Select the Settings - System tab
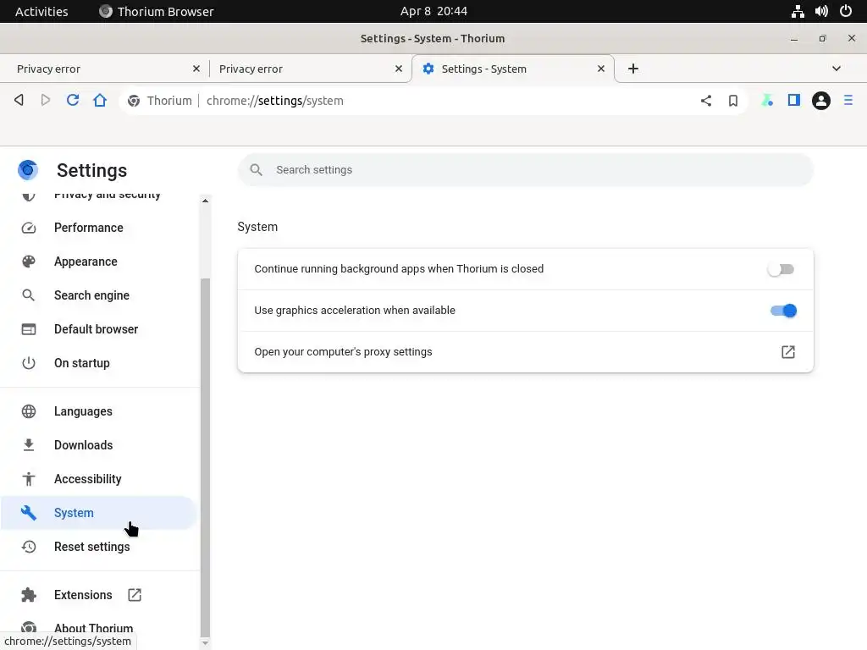The height and width of the screenshot is (650, 867). [x=512, y=69]
